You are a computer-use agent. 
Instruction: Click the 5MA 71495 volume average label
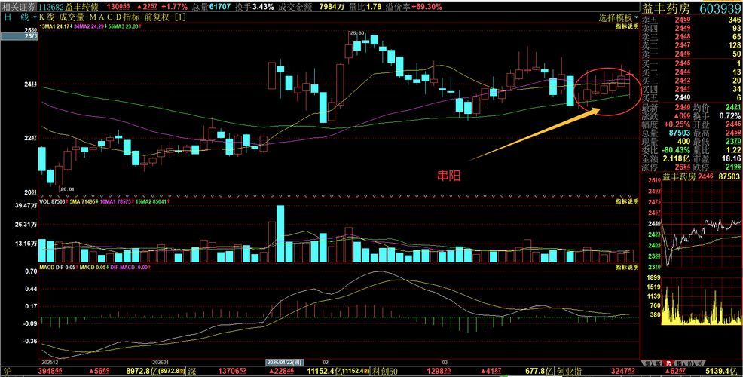(x=84, y=201)
